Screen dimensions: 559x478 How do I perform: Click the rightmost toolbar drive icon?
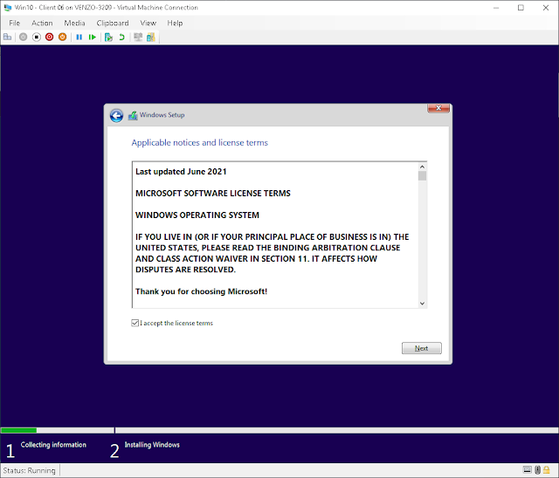pyautogui.click(x=151, y=37)
